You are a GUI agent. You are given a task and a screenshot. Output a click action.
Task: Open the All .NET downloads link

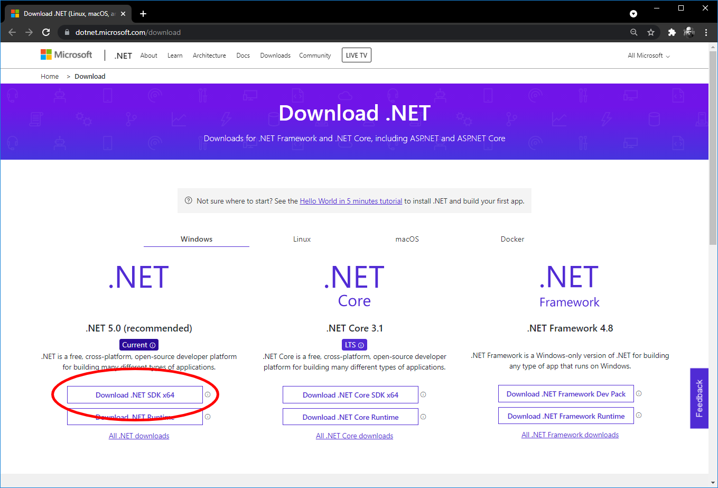point(139,436)
